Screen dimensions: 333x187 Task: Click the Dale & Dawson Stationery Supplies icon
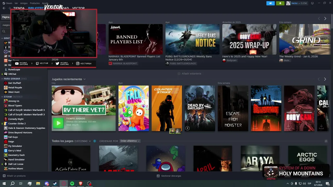point(6,128)
